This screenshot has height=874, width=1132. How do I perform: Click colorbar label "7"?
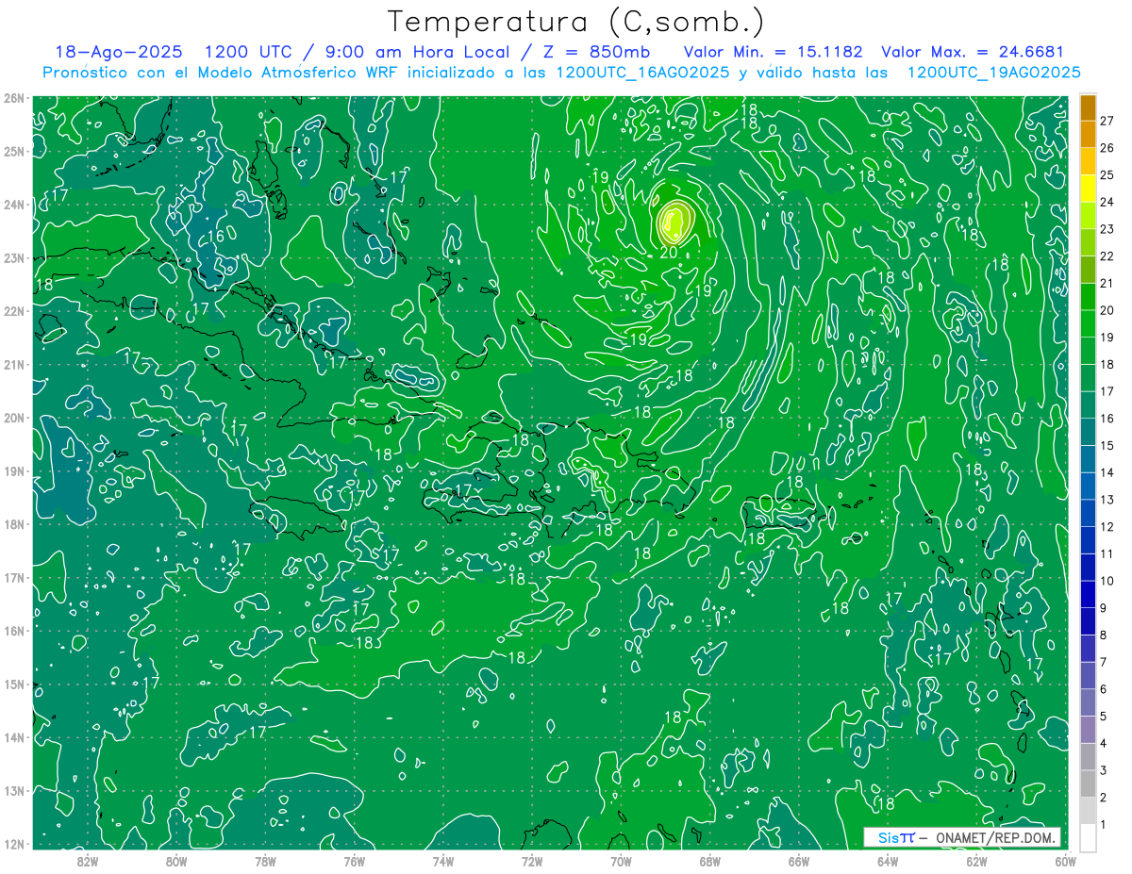pyautogui.click(x=1106, y=662)
